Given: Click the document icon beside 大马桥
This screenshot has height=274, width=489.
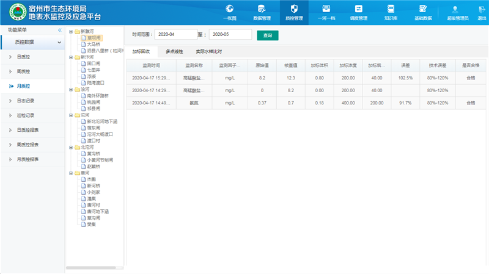Looking at the screenshot, I should 83,44.
